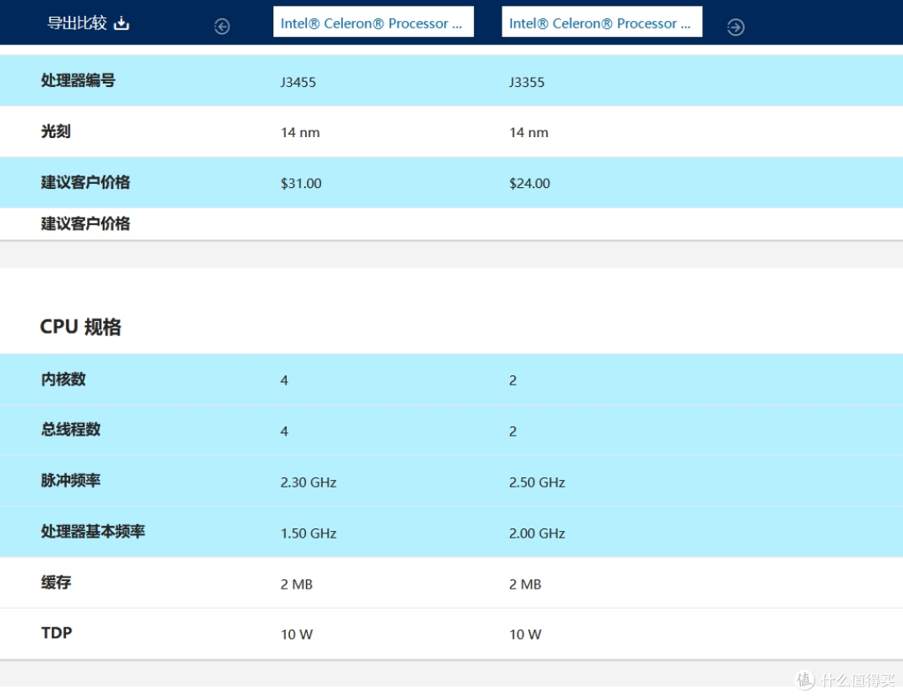
Task: Click the 2 MB cache value for J3355
Action: pyautogui.click(x=525, y=584)
